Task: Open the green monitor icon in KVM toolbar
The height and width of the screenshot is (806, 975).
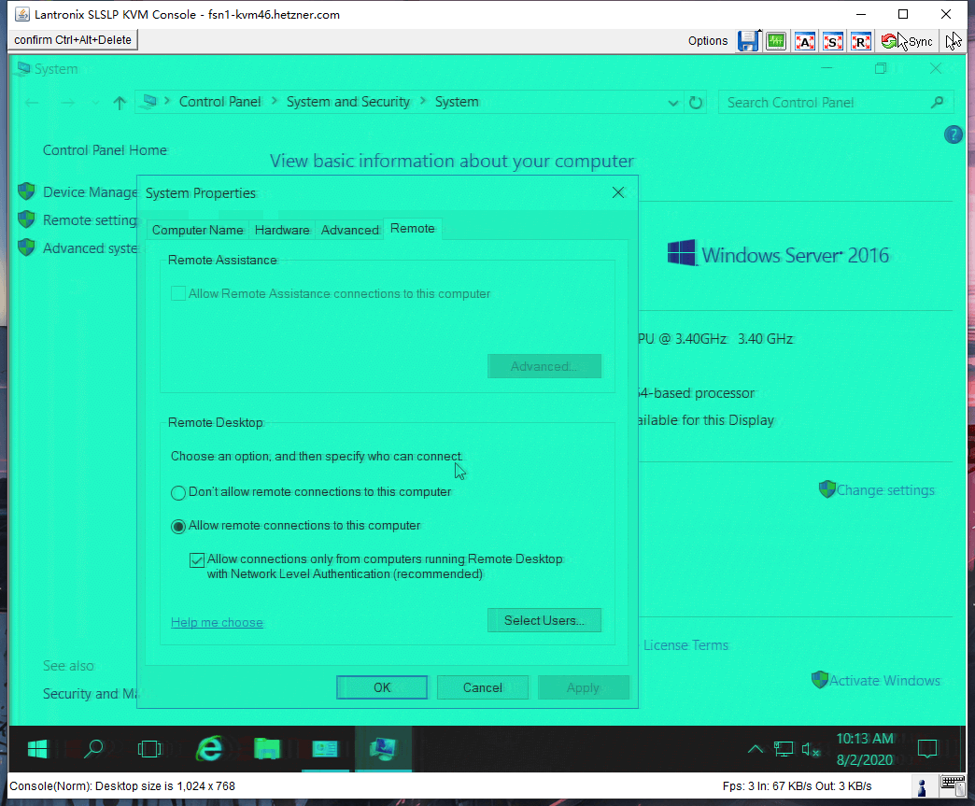Action: 775,41
